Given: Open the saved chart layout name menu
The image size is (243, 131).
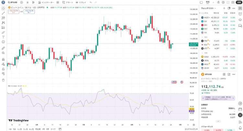Looking at the screenshot, I should click(208, 3).
